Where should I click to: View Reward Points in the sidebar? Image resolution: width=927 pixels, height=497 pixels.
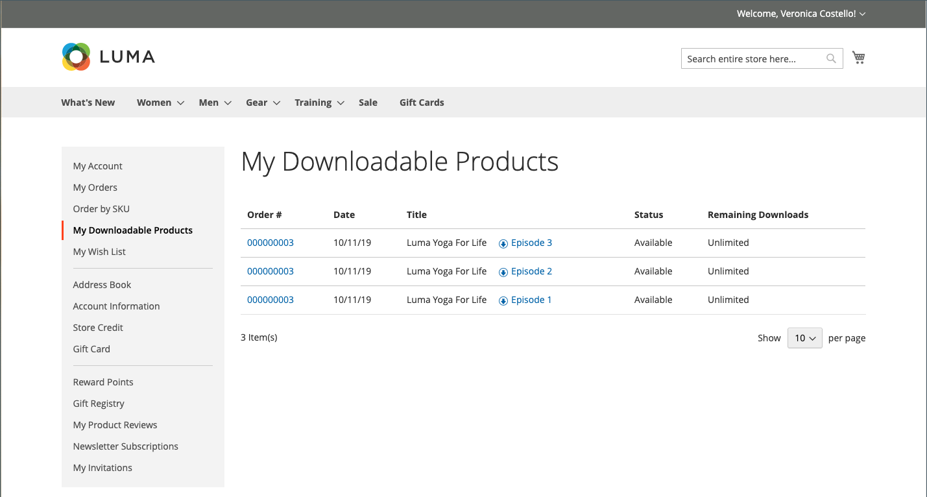(x=103, y=382)
